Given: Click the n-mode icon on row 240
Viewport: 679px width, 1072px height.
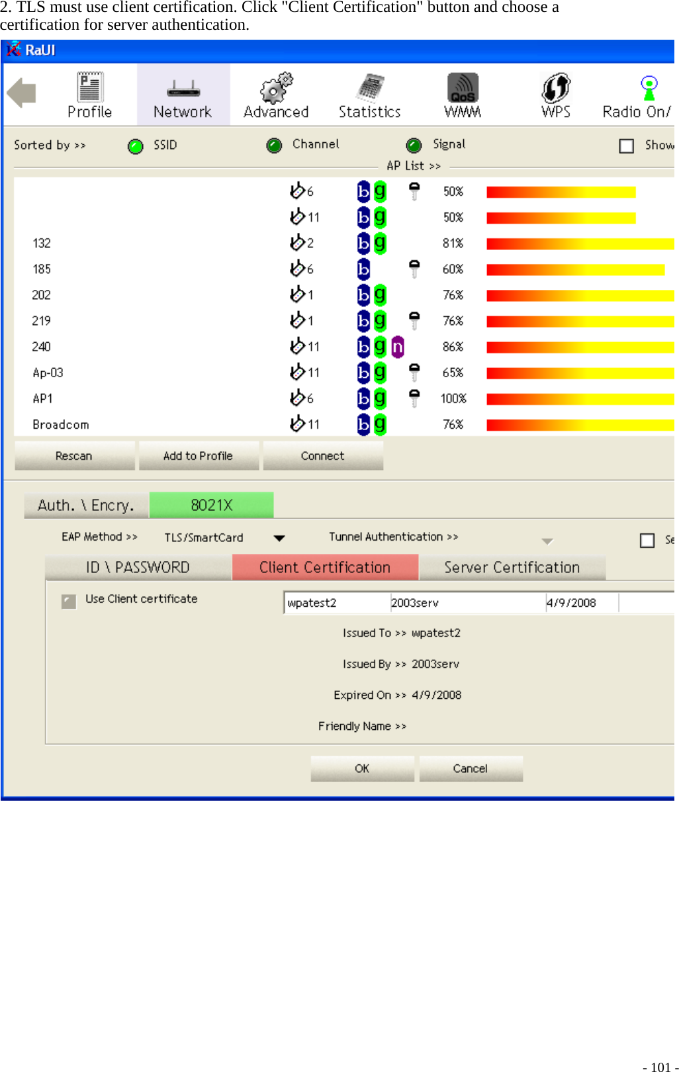Looking at the screenshot, I should pyautogui.click(x=398, y=347).
